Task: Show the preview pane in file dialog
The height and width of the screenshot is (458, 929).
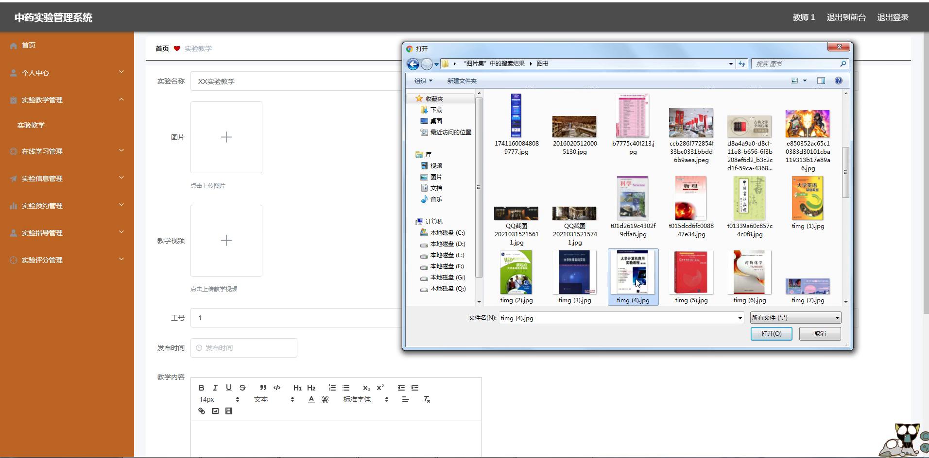Action: point(821,81)
